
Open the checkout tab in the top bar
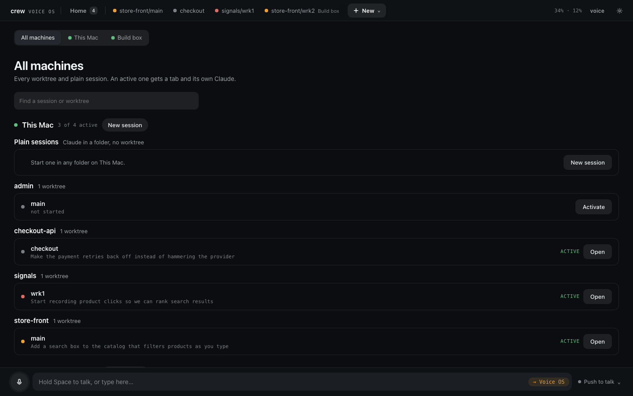(189, 11)
